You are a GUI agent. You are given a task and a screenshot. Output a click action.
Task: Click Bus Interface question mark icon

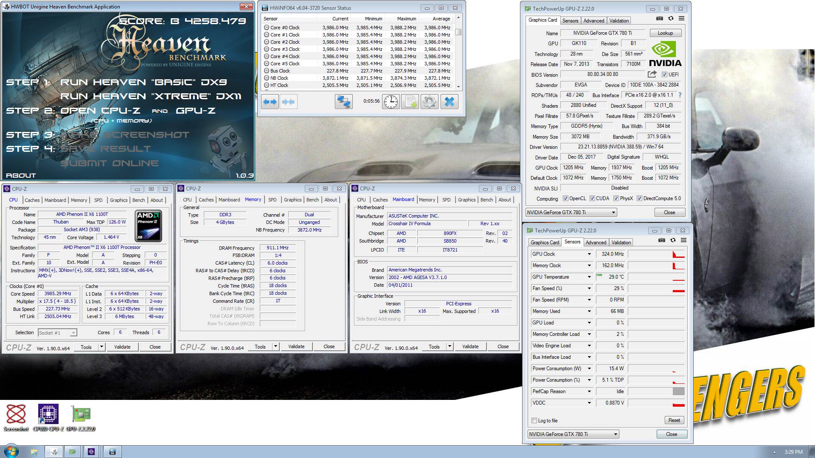tap(680, 95)
